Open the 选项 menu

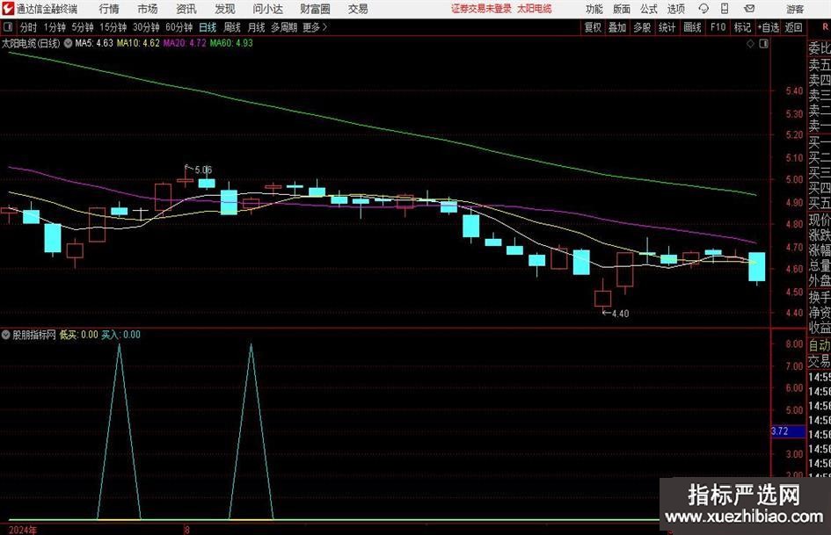pos(675,9)
